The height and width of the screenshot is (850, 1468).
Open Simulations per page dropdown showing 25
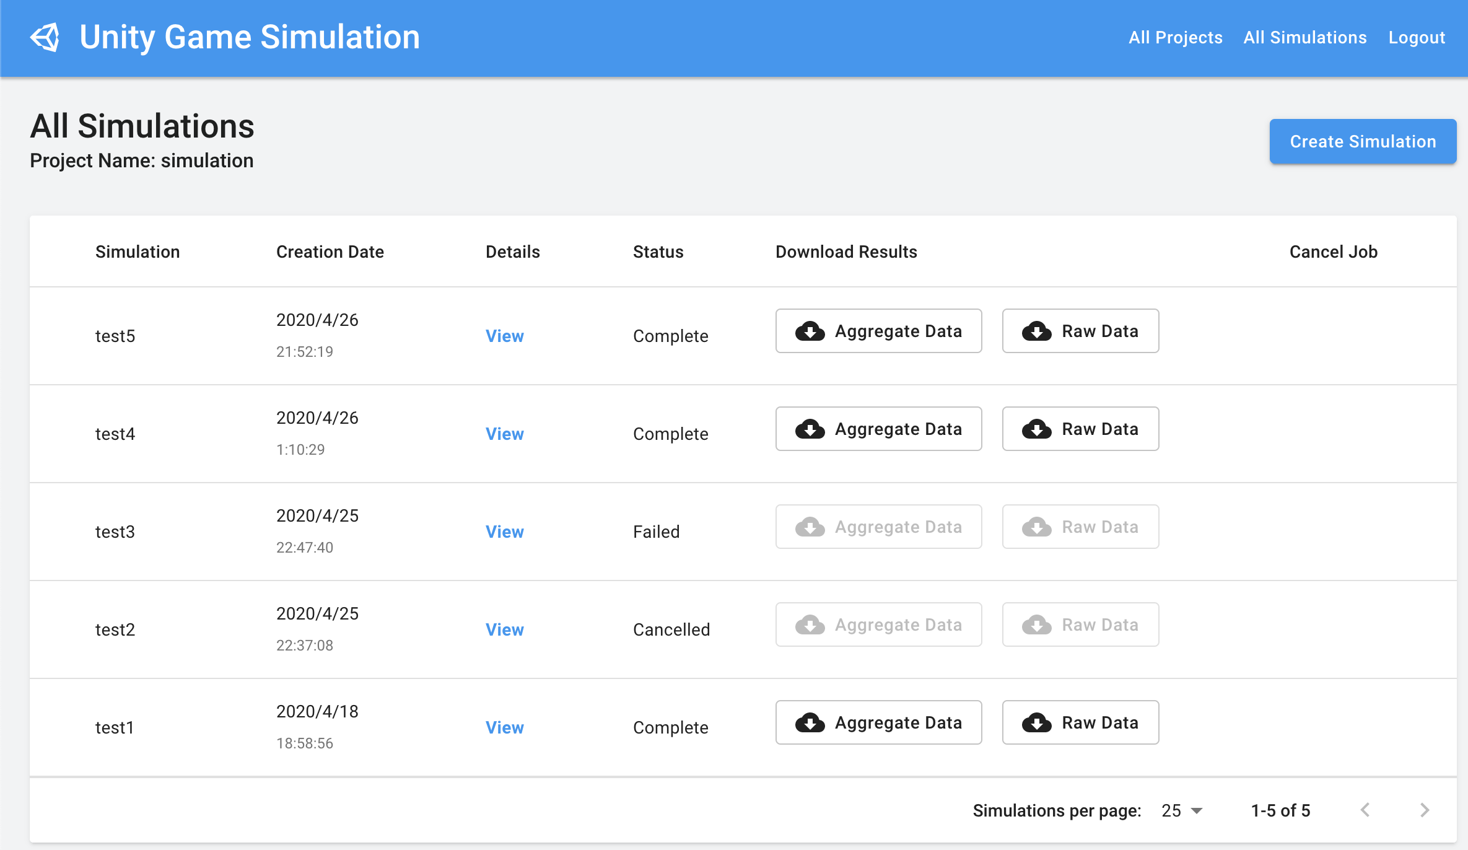click(1182, 810)
